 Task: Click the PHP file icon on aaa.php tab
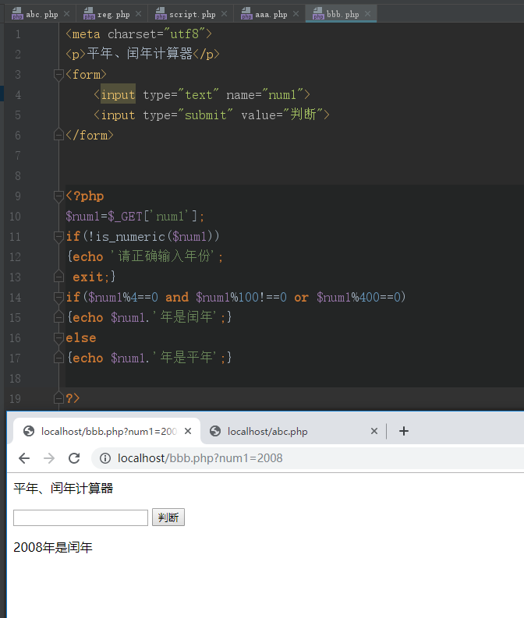(x=247, y=14)
